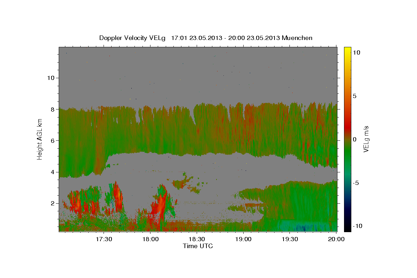The width and height of the screenshot is (417, 278).
Task: Click the height tick label 2
Action: [53, 203]
